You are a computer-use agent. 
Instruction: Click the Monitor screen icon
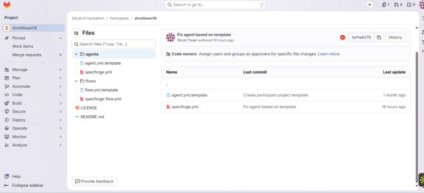click(x=7, y=137)
